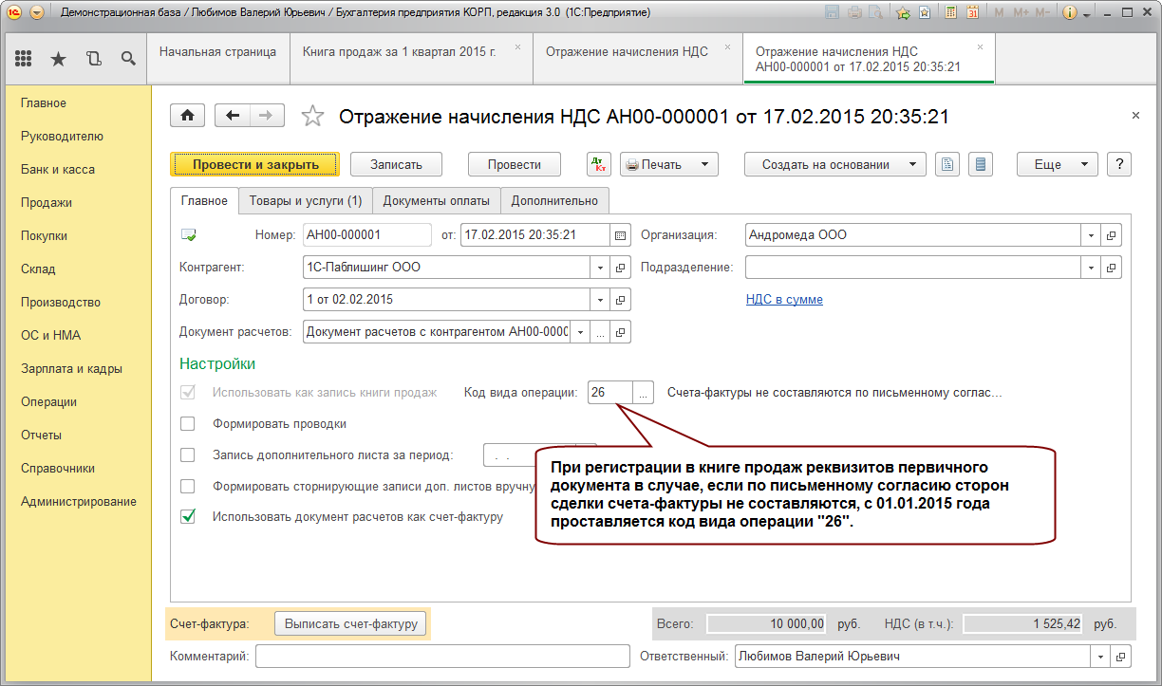Toggle Запись дополнительного листа за период checkbox
1162x686 pixels.
pyautogui.click(x=188, y=455)
